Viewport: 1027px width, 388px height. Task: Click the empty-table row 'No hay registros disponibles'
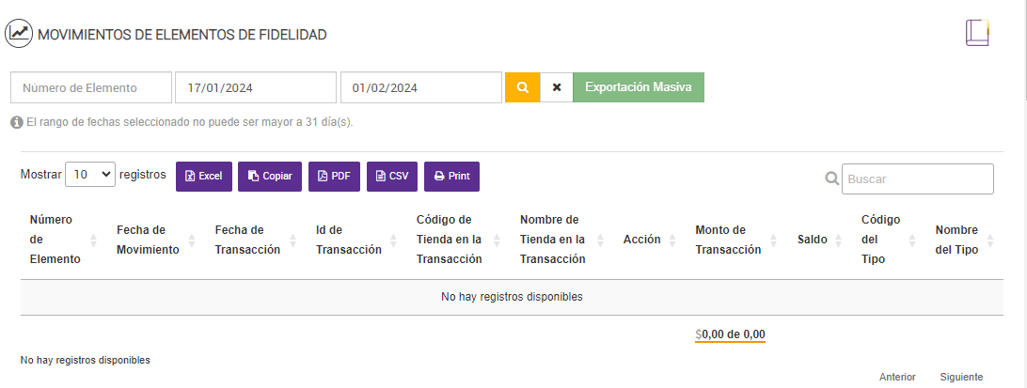click(x=512, y=297)
